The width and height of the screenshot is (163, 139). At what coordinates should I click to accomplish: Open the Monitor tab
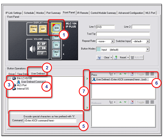[40, 13]
